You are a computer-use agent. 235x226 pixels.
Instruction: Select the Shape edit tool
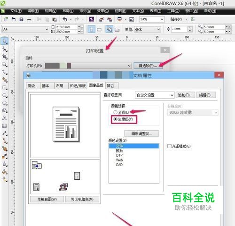coord(5,49)
